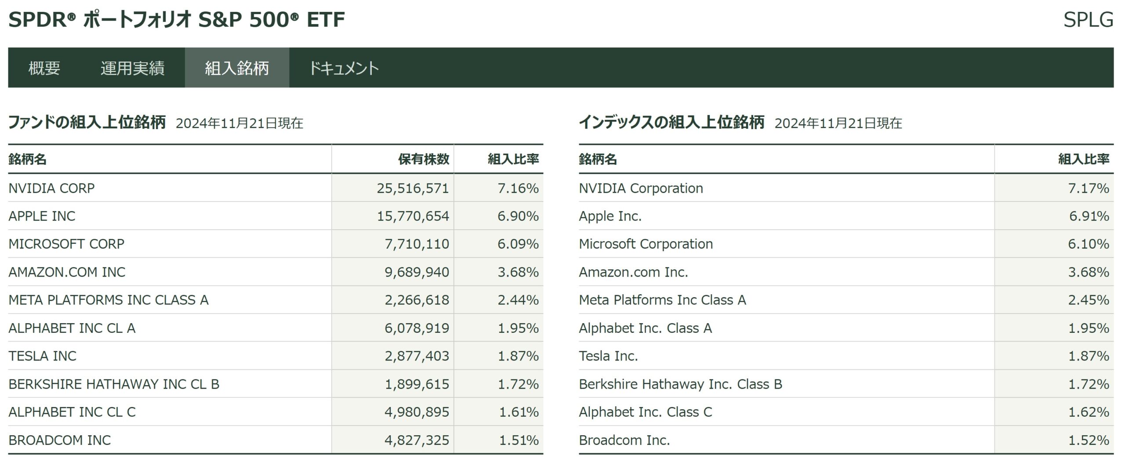Open the ドキュメント tab
The image size is (1125, 469).
click(x=344, y=68)
